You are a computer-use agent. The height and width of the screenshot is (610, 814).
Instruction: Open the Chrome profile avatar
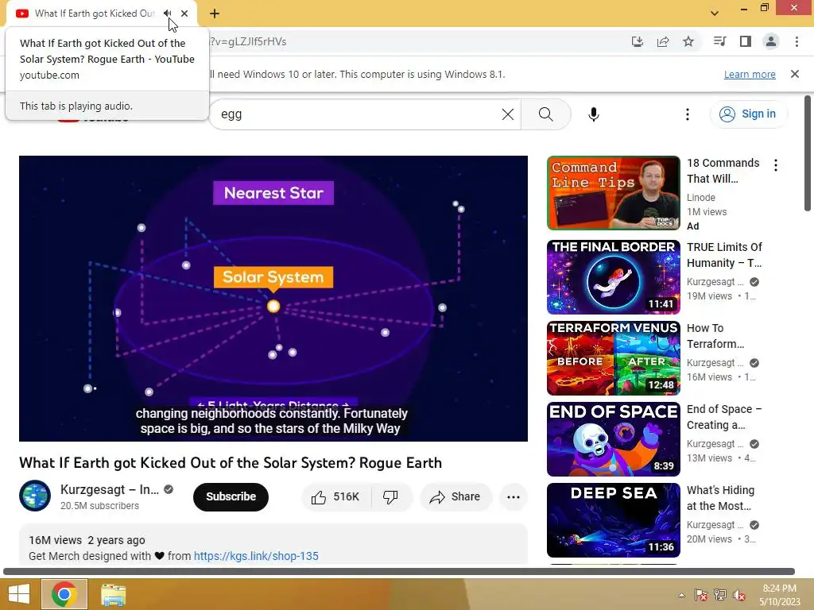tap(771, 41)
